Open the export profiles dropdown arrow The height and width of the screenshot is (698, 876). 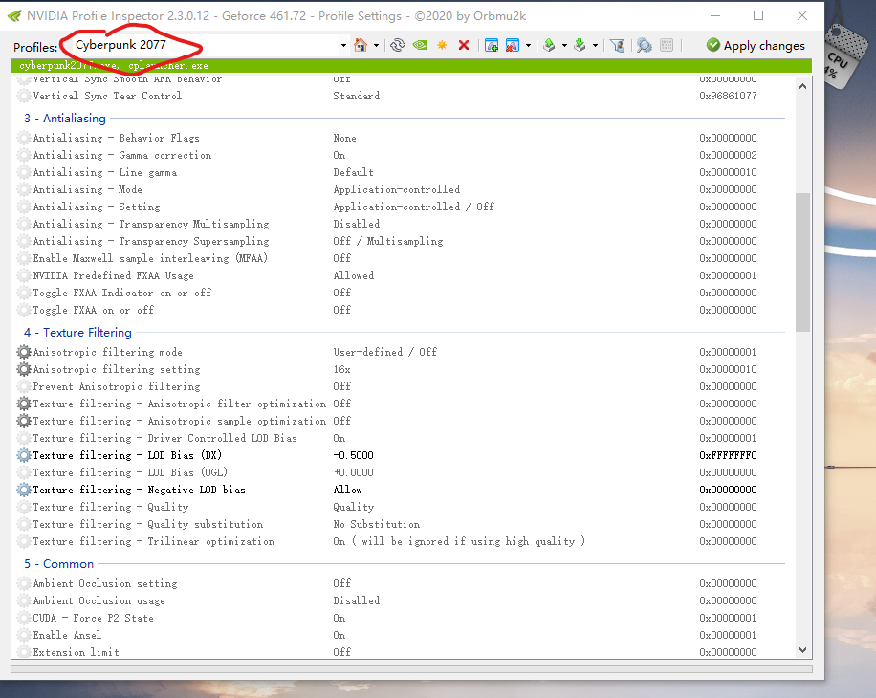click(564, 45)
